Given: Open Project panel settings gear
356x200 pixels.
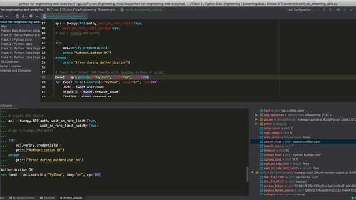Looking at the screenshot, I should click(31, 16).
